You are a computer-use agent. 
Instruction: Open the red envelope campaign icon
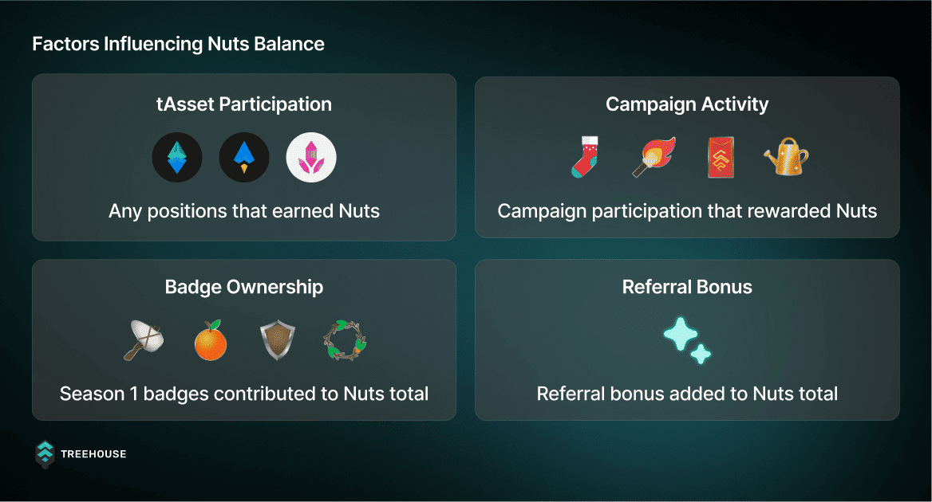(x=721, y=157)
